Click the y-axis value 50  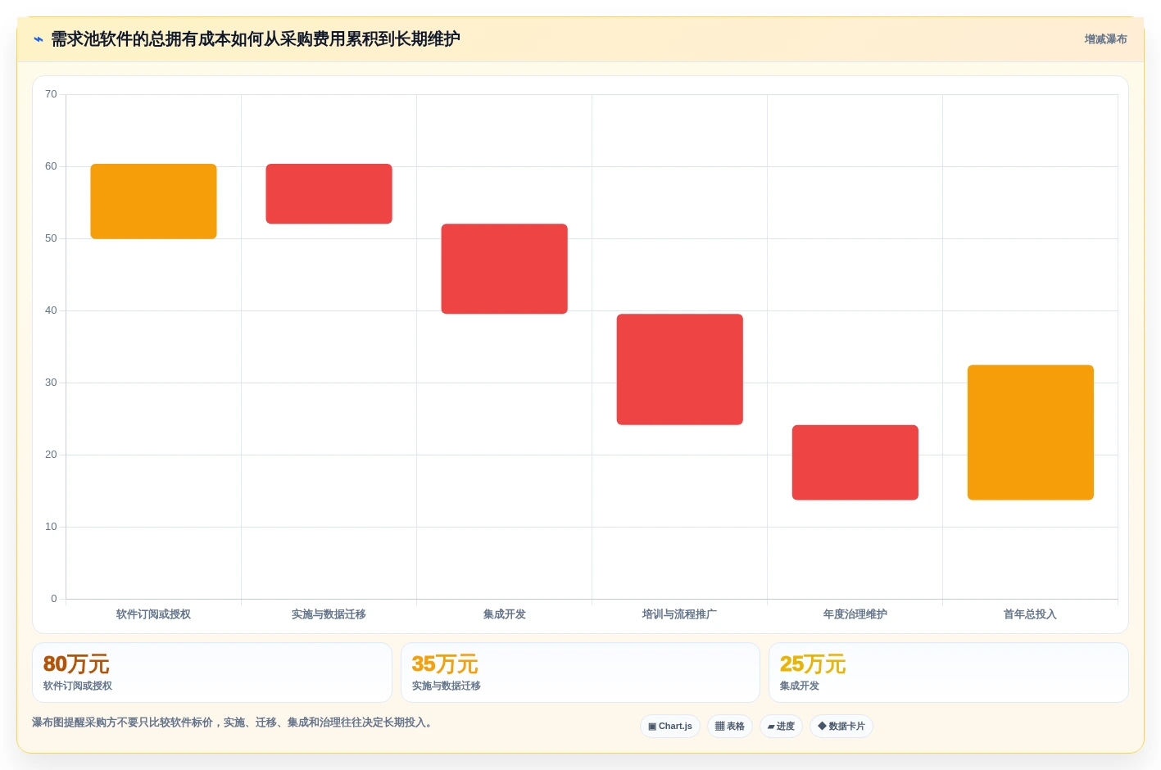tap(51, 238)
